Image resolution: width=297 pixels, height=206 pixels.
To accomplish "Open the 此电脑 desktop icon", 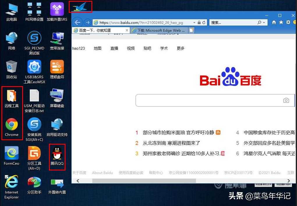I will coord(12,12).
